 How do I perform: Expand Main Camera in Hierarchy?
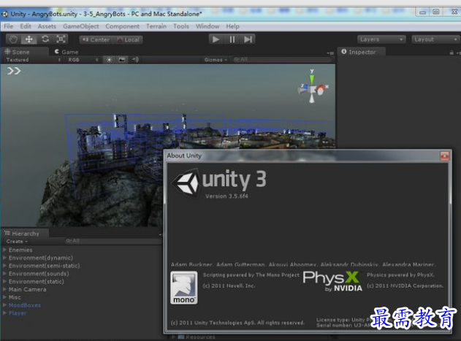click(4, 290)
